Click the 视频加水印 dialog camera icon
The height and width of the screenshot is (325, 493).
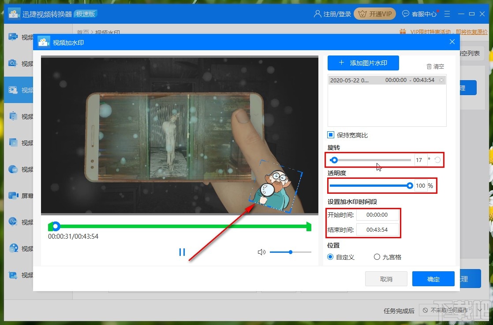coord(44,42)
